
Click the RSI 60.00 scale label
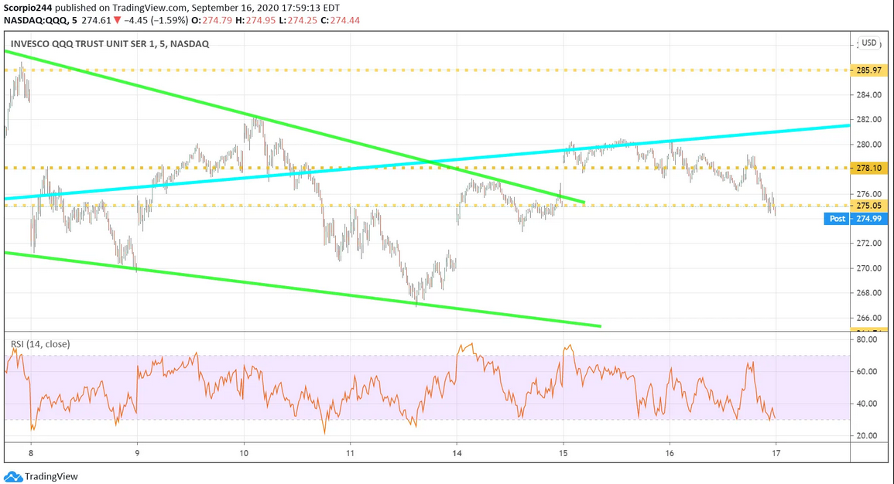(867, 371)
